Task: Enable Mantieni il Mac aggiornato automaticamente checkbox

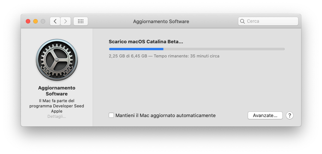Action: click(111, 115)
